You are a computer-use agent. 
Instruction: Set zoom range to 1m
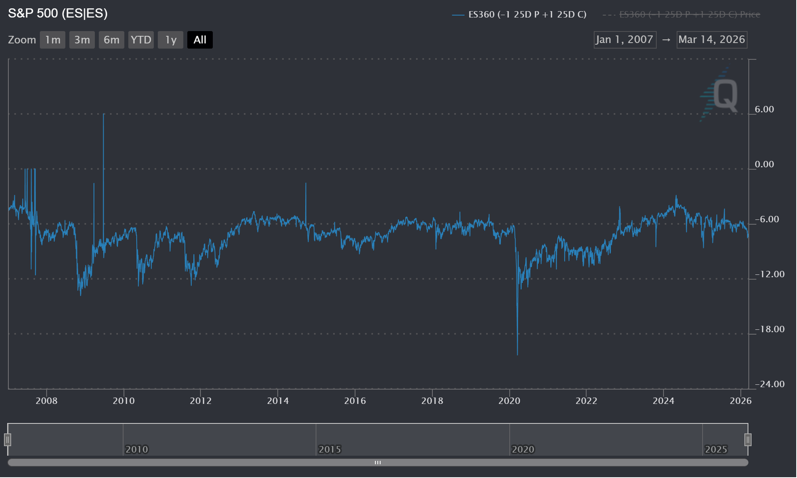[x=53, y=40]
